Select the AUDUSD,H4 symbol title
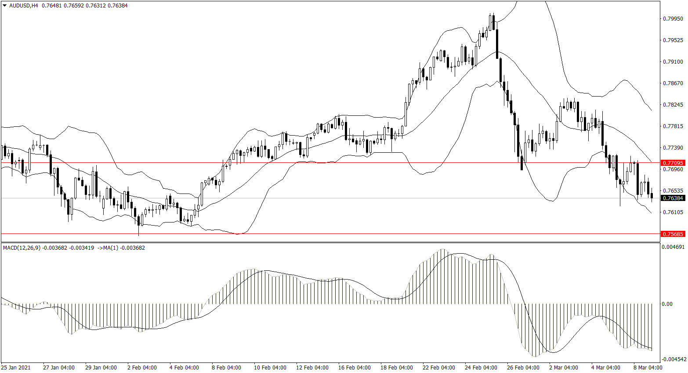 pos(24,6)
